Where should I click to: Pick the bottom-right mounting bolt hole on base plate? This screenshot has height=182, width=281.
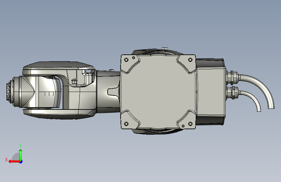[190, 124]
